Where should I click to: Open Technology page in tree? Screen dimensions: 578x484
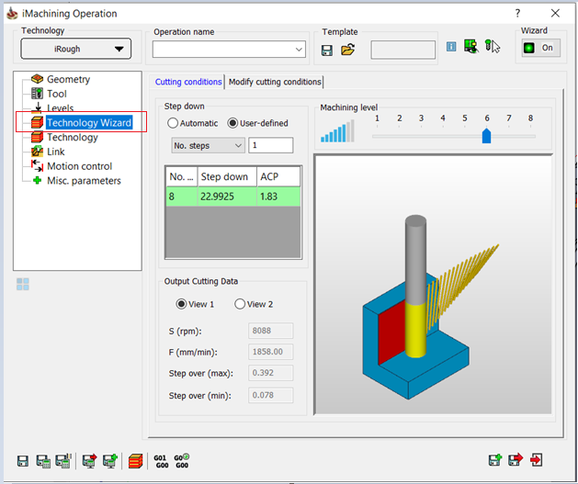click(x=73, y=137)
